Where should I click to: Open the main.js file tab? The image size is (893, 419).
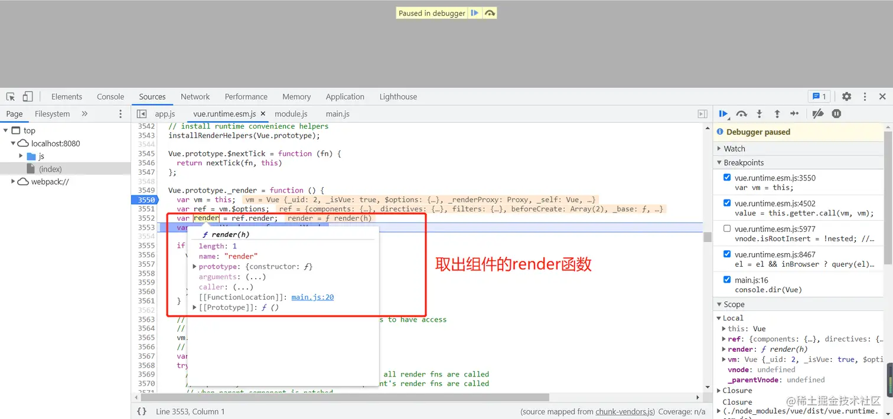coord(337,114)
